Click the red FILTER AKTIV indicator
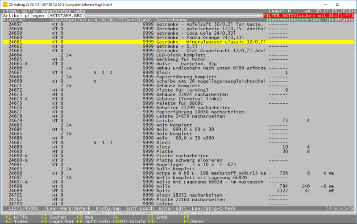 309,16
